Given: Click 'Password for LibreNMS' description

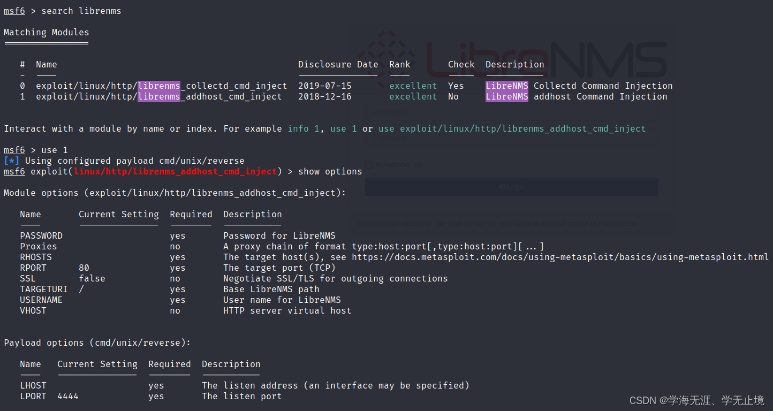Looking at the screenshot, I should 279,236.
